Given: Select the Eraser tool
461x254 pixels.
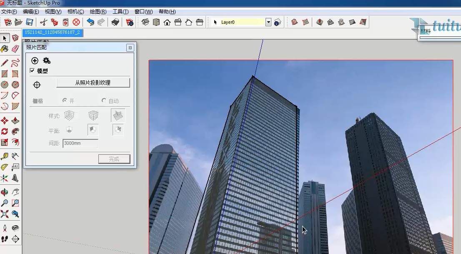Looking at the screenshot, I should pyautogui.click(x=15, y=49).
